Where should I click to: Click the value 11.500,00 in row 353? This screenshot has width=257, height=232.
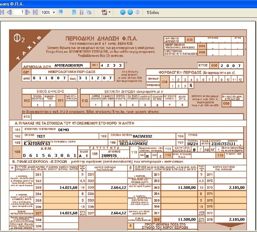click(187, 187)
